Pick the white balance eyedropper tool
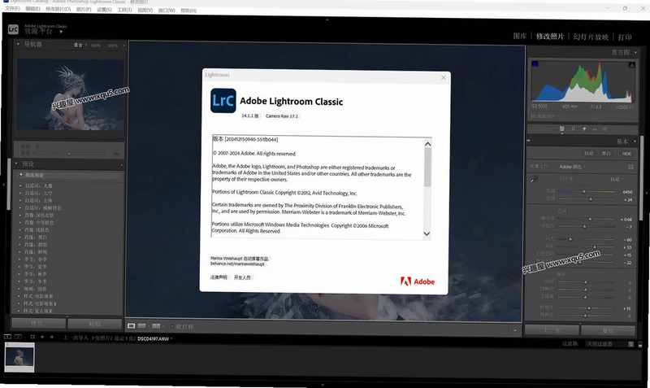The height and width of the screenshot is (388, 650). coord(534,179)
